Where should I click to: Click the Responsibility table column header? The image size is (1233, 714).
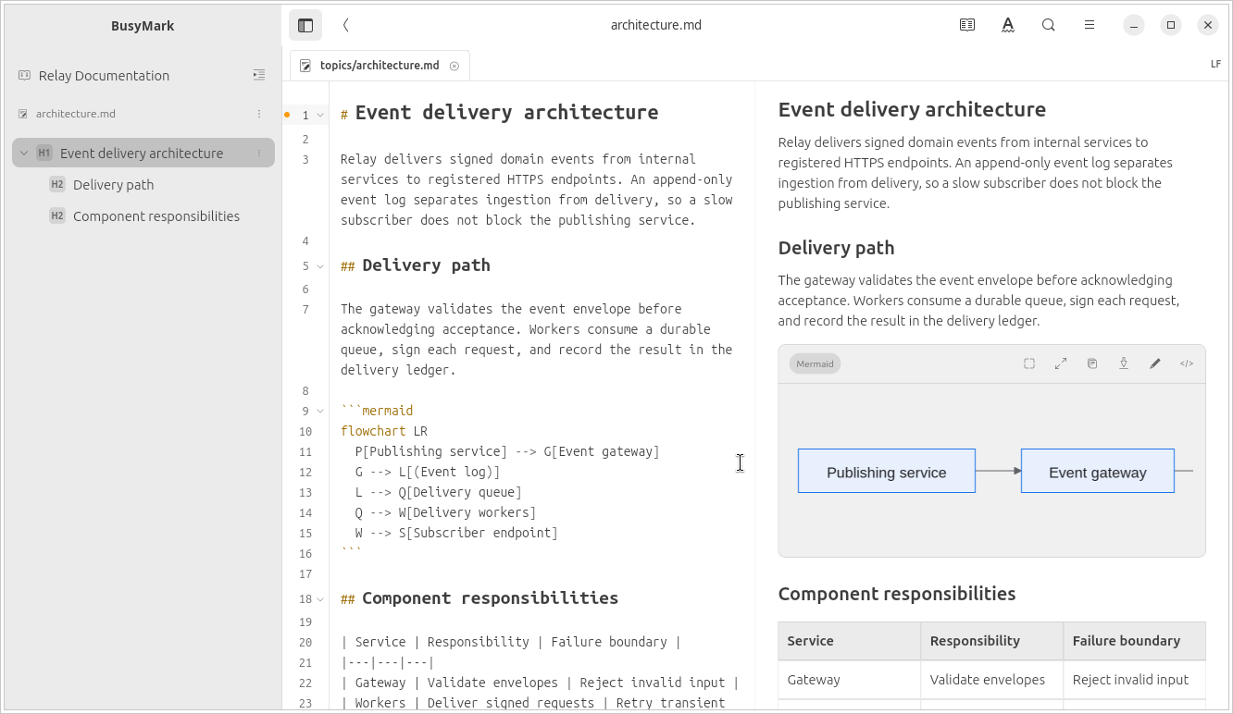pos(991,640)
